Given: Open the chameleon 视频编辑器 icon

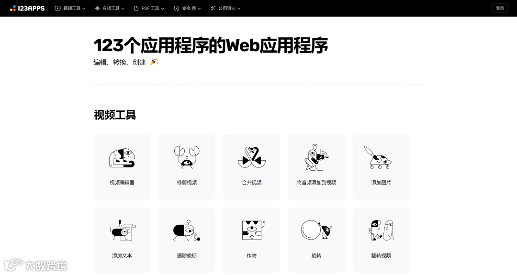Looking at the screenshot, I should [x=122, y=158].
